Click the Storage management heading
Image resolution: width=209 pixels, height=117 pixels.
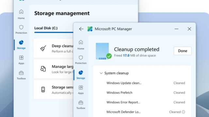point(62,13)
